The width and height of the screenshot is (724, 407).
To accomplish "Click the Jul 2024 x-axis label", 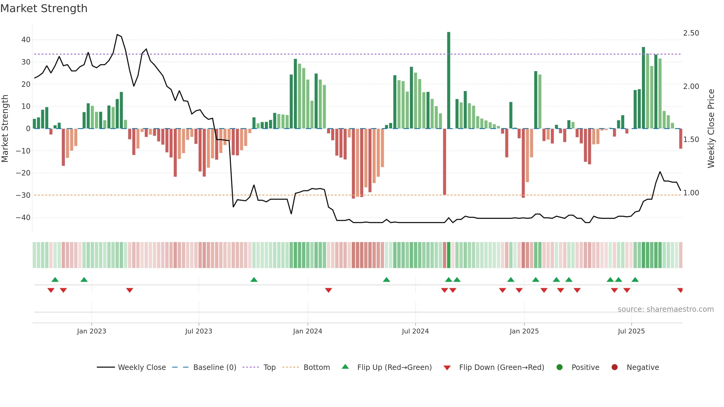I will pyautogui.click(x=415, y=331).
